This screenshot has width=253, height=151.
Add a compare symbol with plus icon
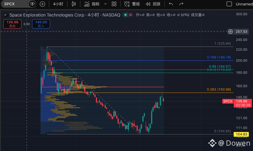(x=42, y=4)
